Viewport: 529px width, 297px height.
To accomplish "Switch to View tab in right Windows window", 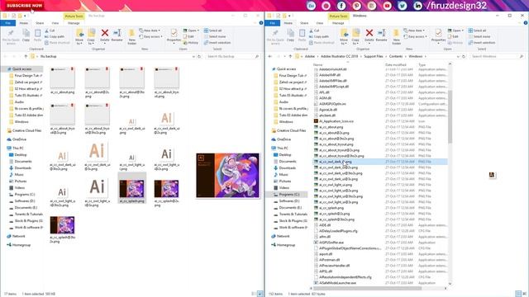I will pos(320,23).
